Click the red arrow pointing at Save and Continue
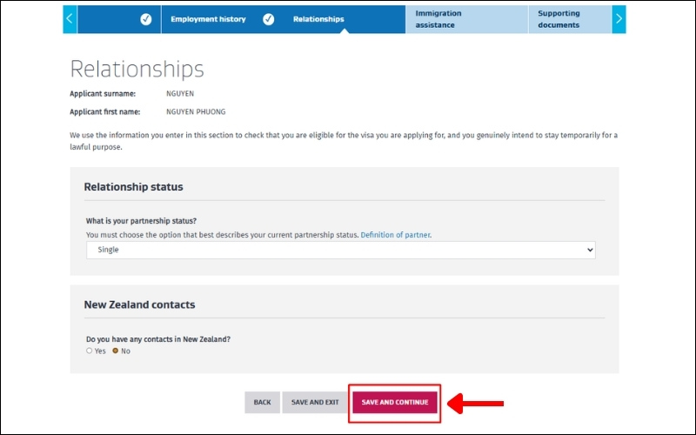 pos(476,403)
